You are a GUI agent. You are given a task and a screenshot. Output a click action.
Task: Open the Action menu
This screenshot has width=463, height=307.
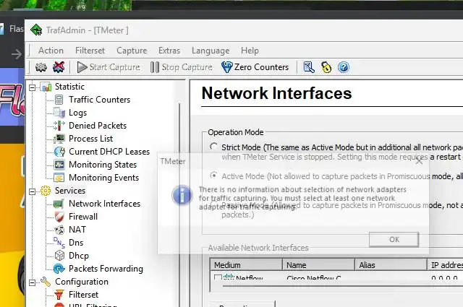(51, 51)
